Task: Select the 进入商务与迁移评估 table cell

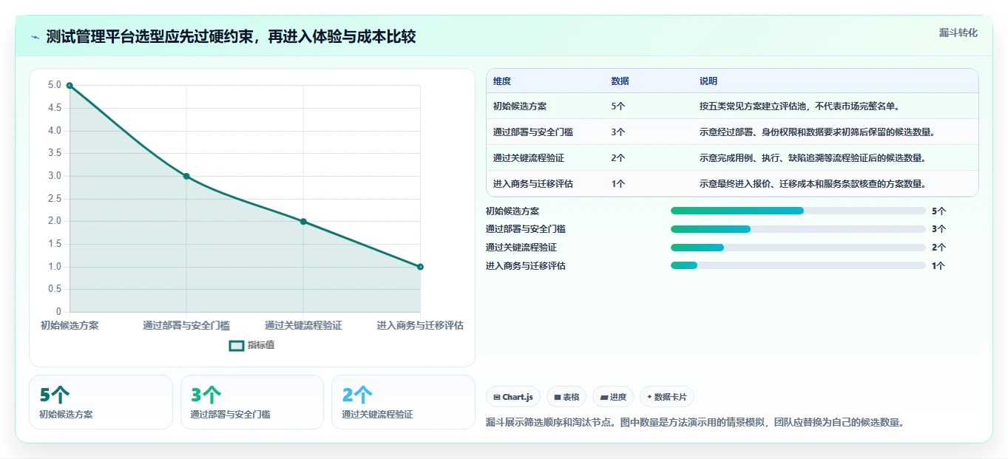Action: pyautogui.click(x=533, y=184)
